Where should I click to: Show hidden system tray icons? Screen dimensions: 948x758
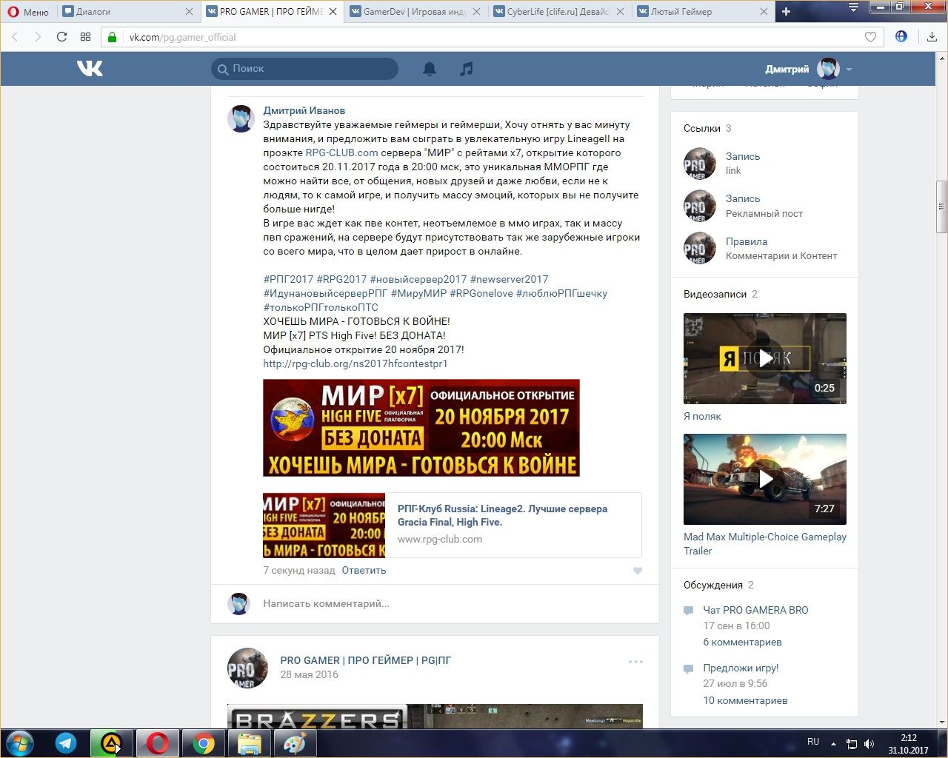click(x=833, y=743)
